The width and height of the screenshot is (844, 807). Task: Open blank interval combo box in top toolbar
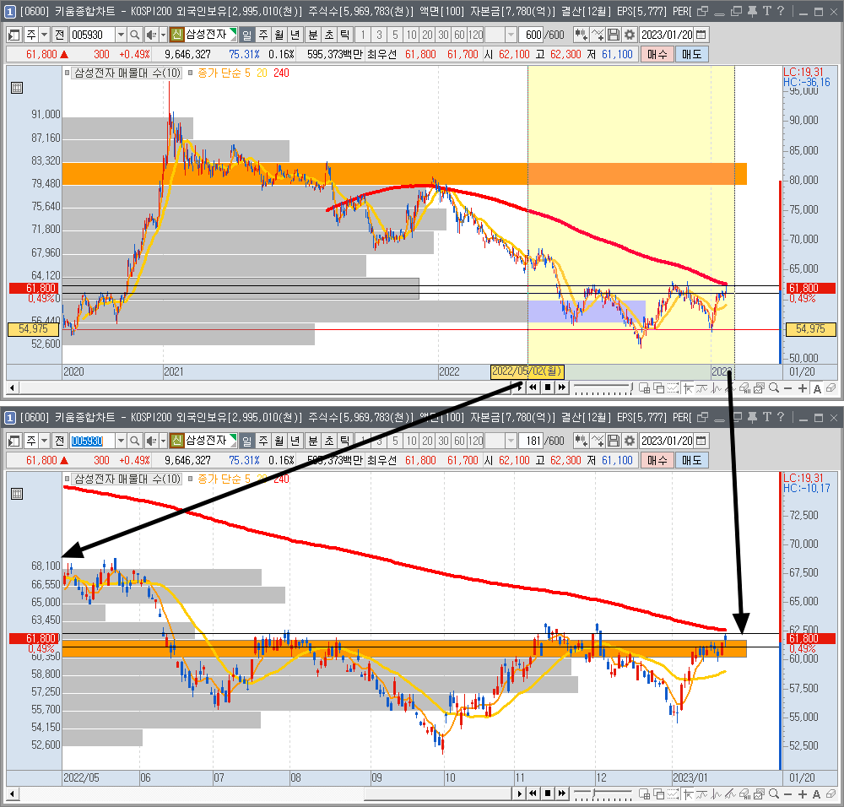(511, 35)
